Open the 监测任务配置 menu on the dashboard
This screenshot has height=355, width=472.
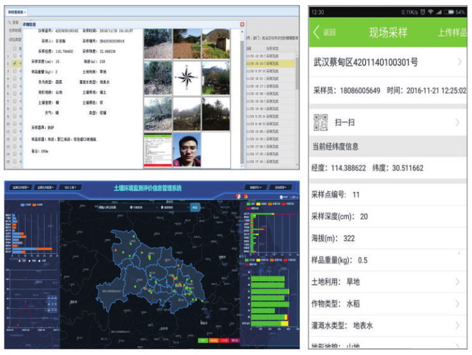pyautogui.click(x=45, y=187)
